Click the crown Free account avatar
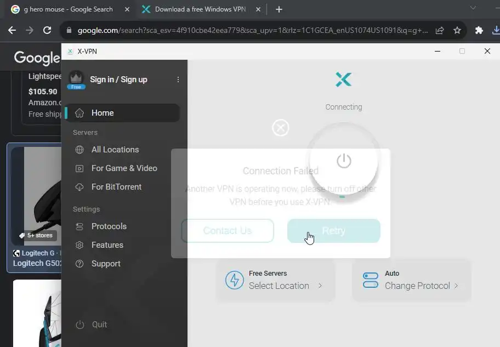 [76, 79]
